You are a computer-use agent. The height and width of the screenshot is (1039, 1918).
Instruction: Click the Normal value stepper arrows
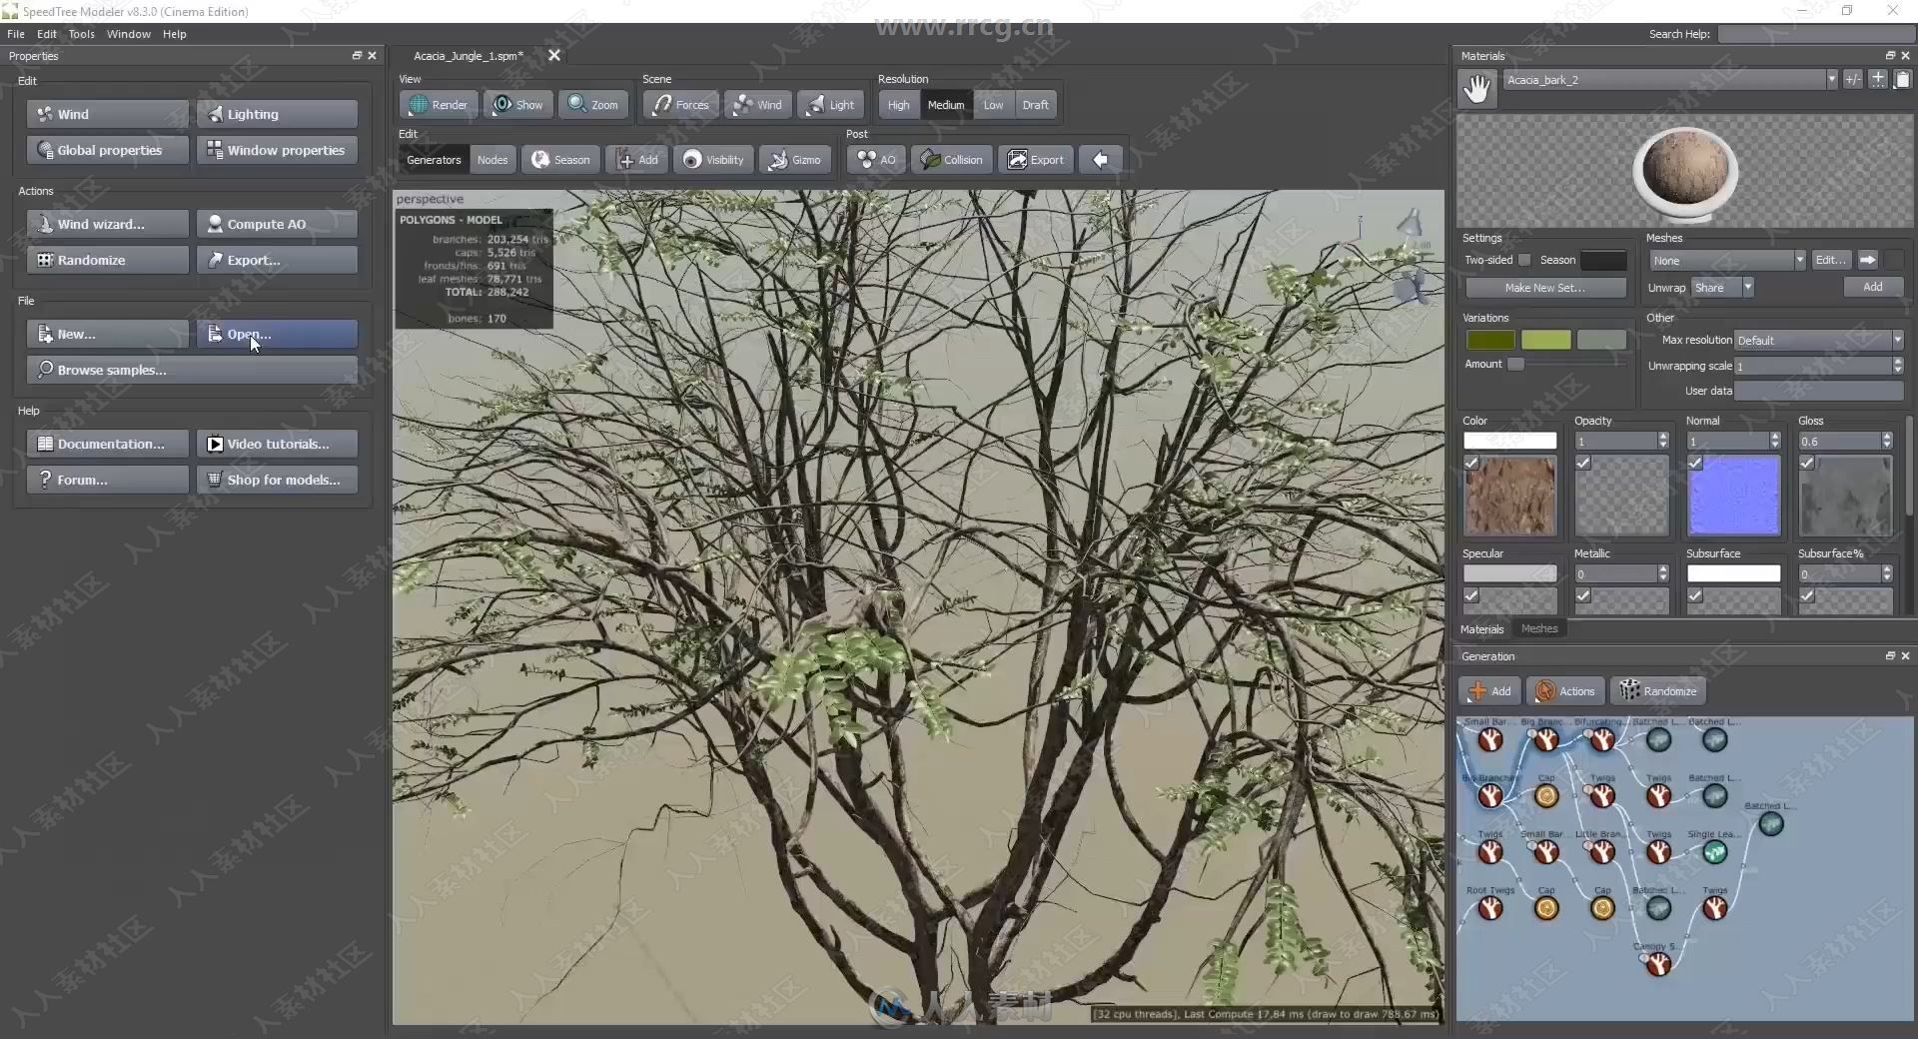(x=1774, y=441)
